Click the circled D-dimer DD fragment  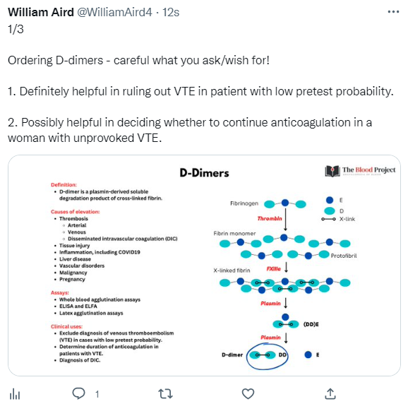(x=268, y=355)
